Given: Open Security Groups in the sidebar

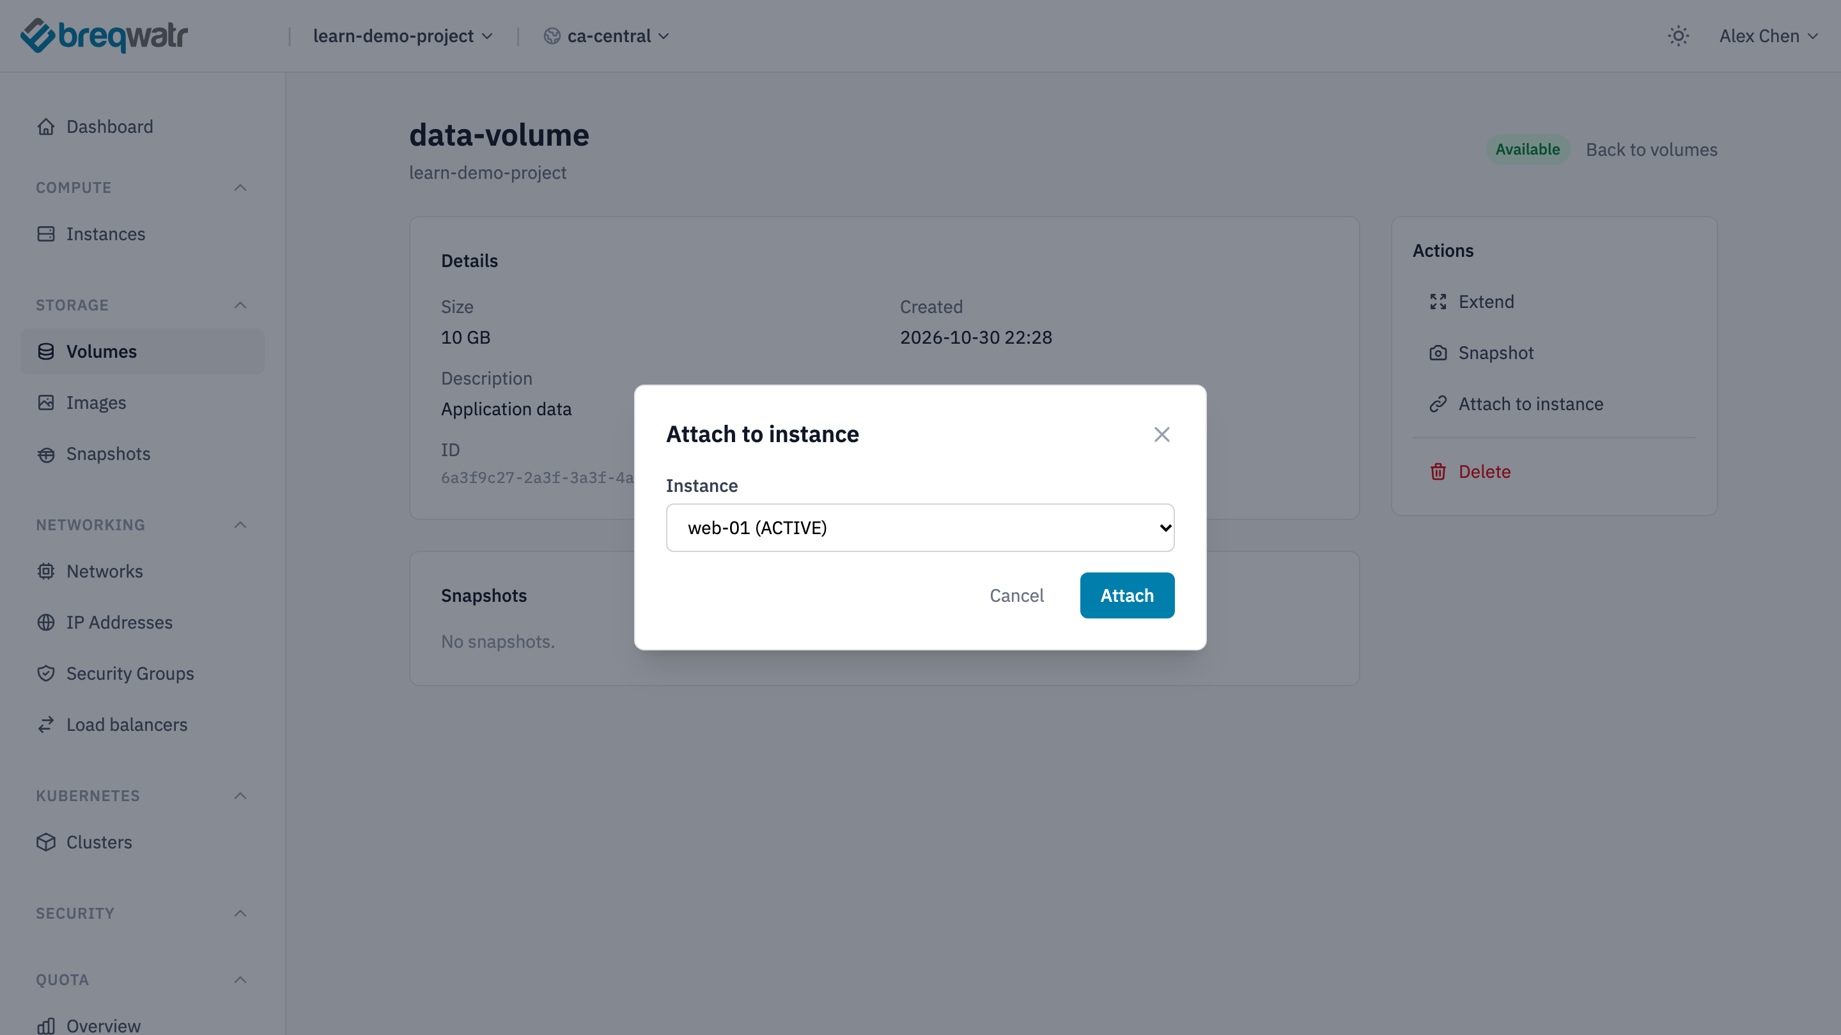Looking at the screenshot, I should 142,673.
